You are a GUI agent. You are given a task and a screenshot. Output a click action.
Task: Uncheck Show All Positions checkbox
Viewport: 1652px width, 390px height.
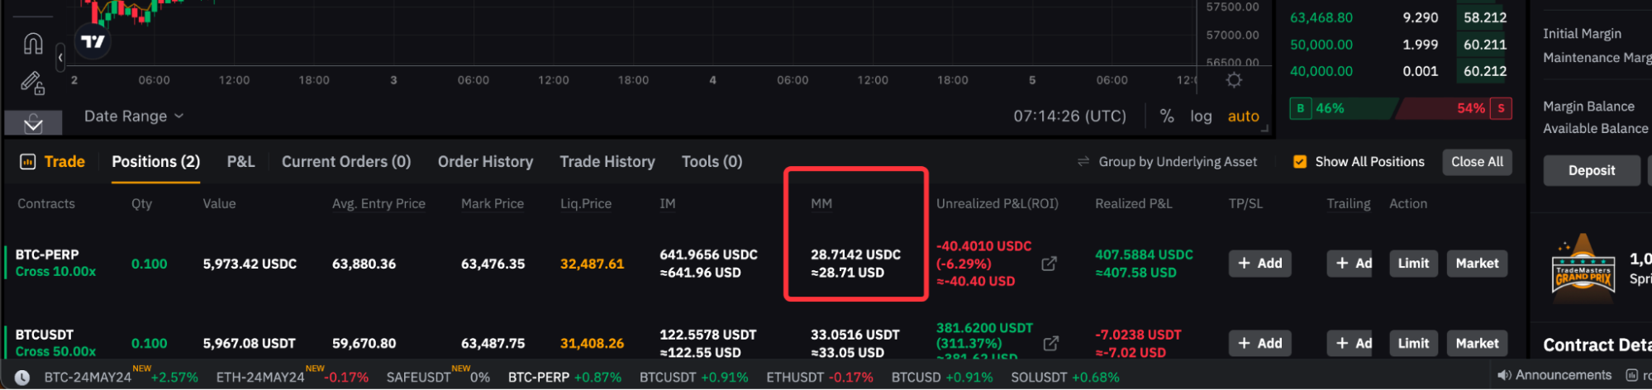pyautogui.click(x=1300, y=162)
